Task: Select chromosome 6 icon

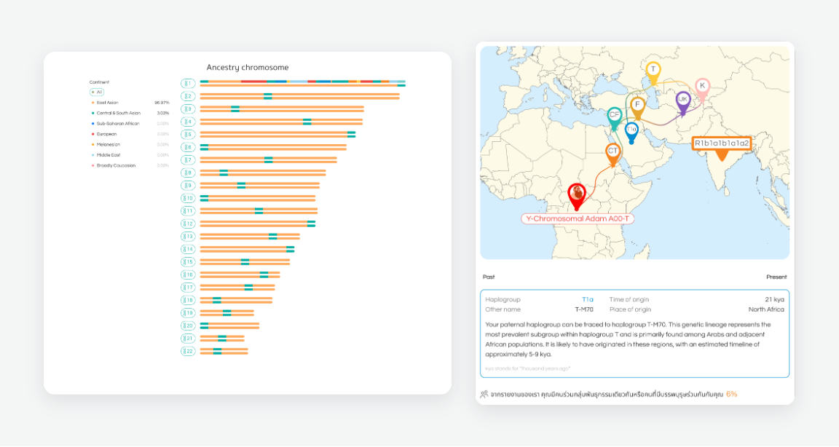Action: click(x=188, y=147)
